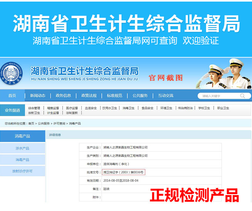Click the 批准文号 label

click(94, 172)
